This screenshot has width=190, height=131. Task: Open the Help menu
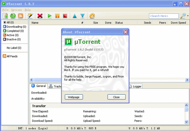28,10
